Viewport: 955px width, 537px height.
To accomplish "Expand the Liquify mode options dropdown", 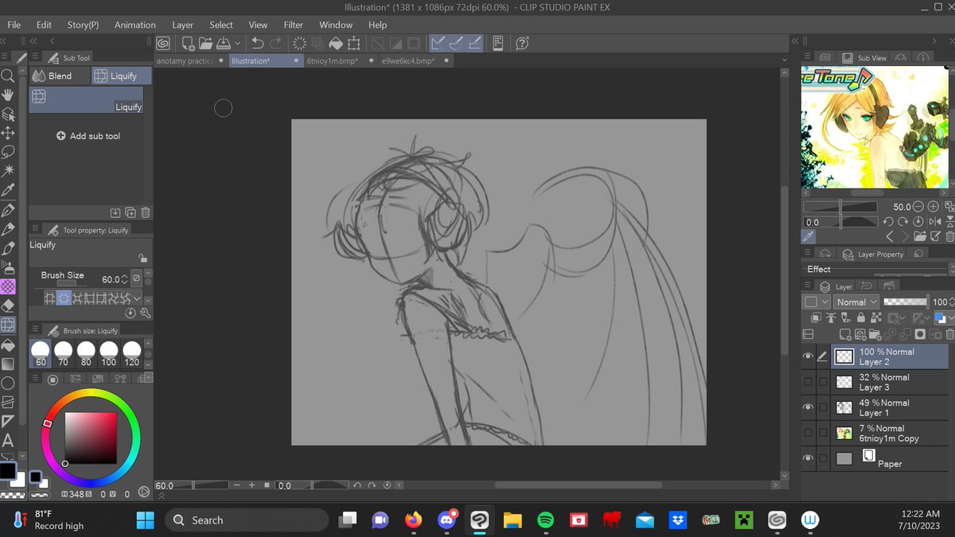I will [x=138, y=298].
